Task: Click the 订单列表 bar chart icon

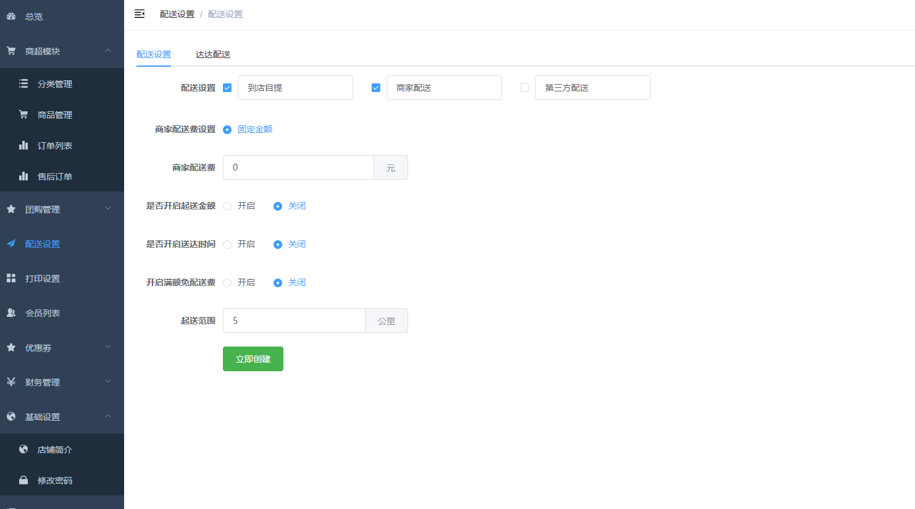Action: tap(23, 145)
